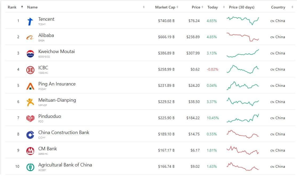Viewport: 297px width, 176px height.
Task: Click Pinduoduo 30-day price chart
Action: 243,118
